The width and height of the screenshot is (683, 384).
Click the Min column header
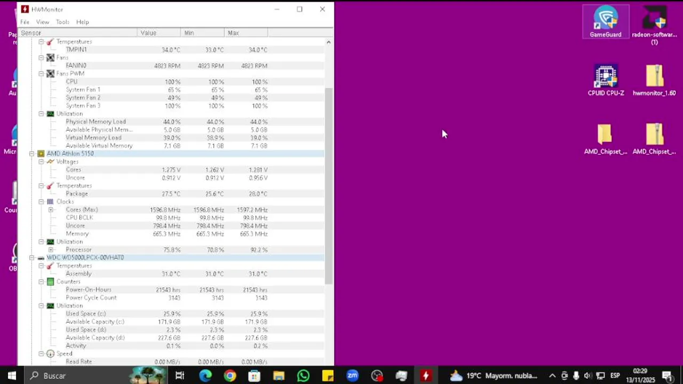(x=203, y=33)
